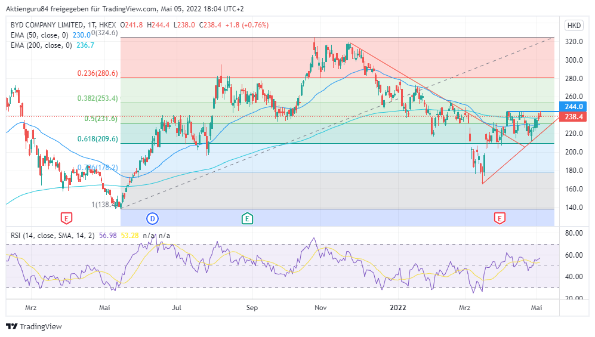Viewport: 595px width, 337px height.
Task: Click the EMA 50 value 230.0
Action: (82, 35)
